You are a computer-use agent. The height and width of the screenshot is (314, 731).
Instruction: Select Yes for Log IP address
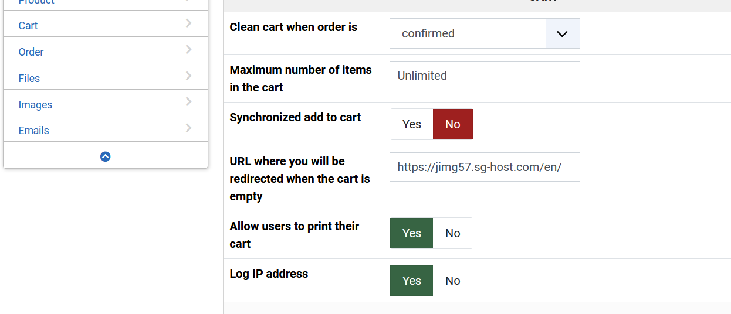pos(411,281)
